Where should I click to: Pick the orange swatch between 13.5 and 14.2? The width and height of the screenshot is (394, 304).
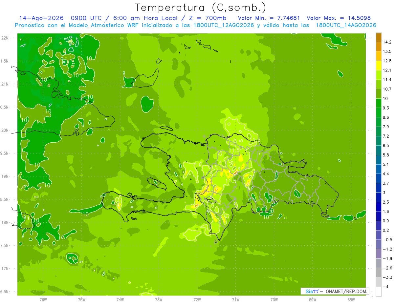[379, 47]
